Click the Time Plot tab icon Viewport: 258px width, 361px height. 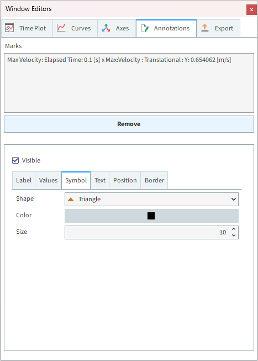point(9,28)
